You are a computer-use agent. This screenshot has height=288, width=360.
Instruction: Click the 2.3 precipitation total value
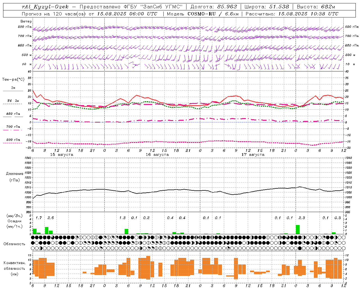point(302,218)
